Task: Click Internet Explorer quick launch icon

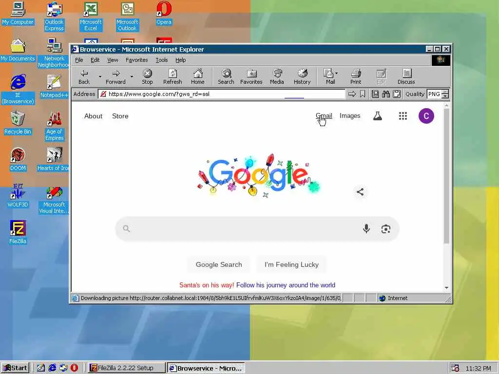Action: (52, 368)
